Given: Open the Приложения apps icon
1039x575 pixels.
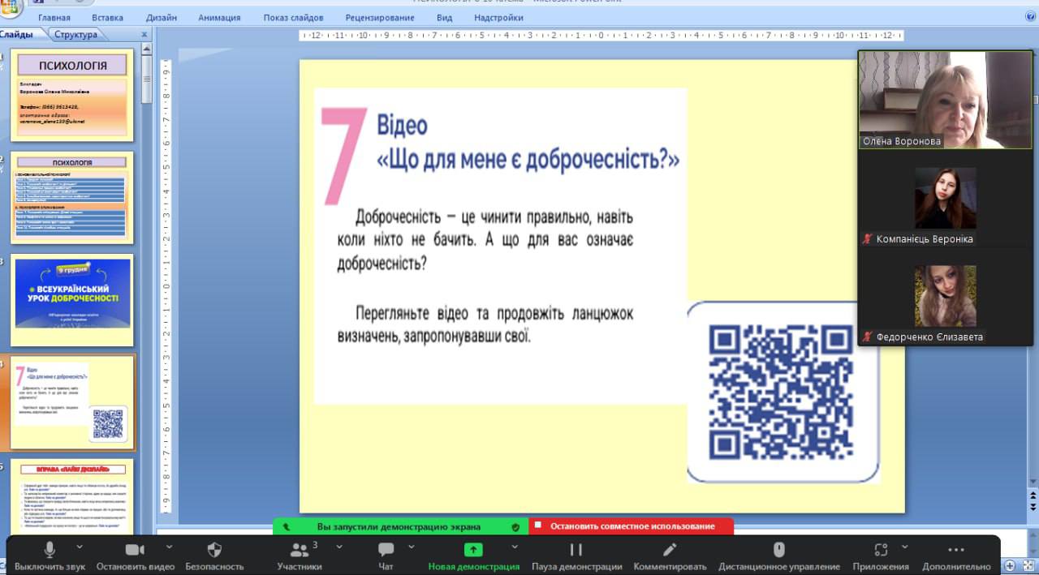Looking at the screenshot, I should pyautogui.click(x=880, y=550).
